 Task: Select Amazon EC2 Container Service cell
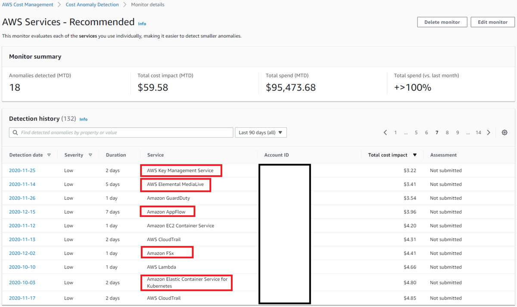[181, 226]
